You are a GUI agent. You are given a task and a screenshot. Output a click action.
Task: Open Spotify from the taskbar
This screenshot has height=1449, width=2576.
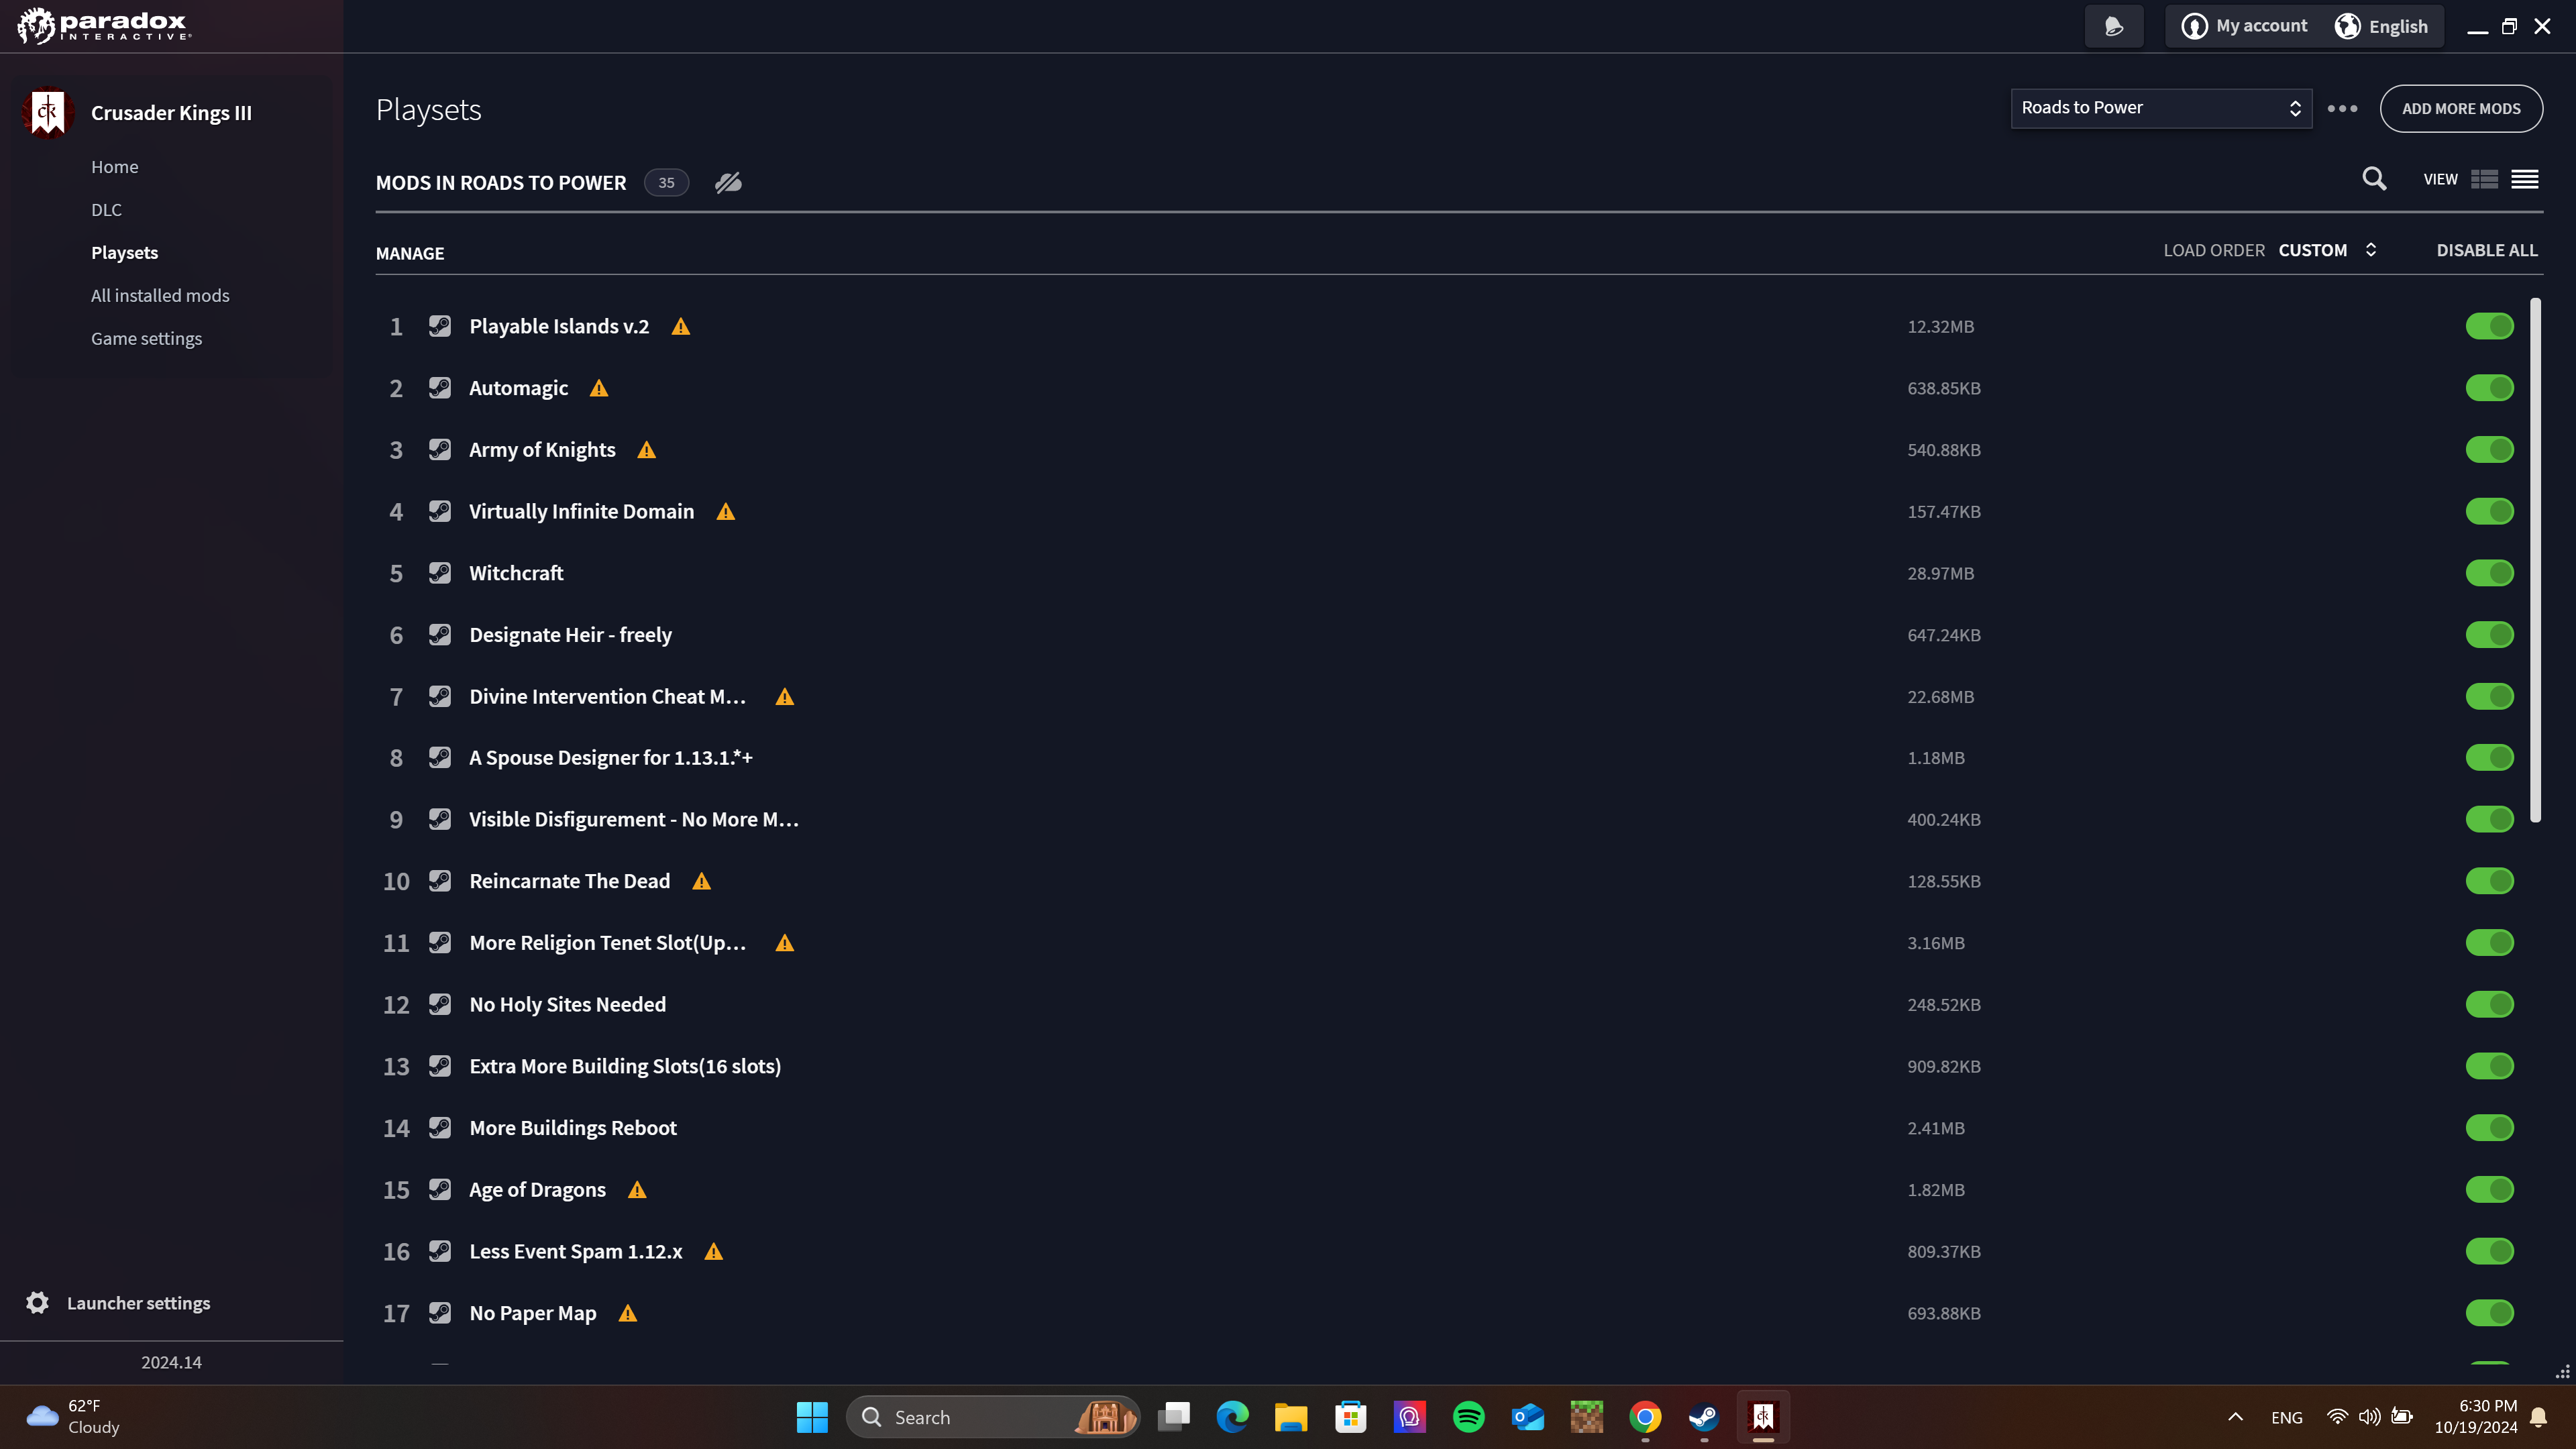(1468, 1417)
